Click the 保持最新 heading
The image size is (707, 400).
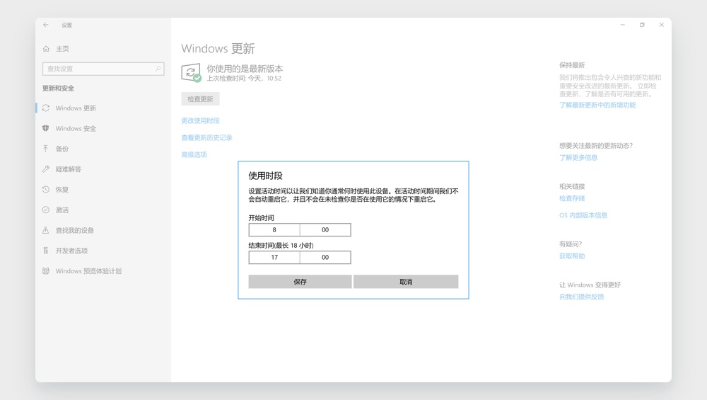pos(572,65)
